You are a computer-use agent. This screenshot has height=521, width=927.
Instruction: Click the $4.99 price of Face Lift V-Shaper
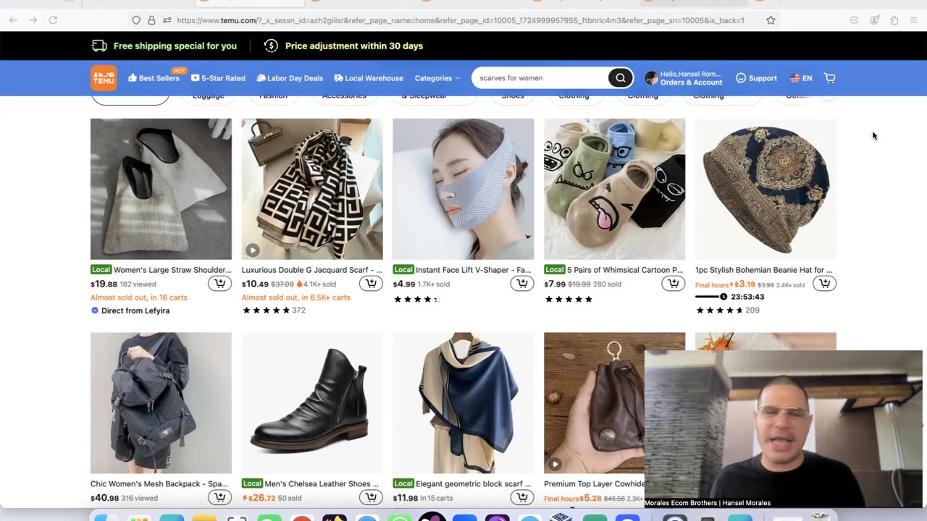(x=404, y=284)
